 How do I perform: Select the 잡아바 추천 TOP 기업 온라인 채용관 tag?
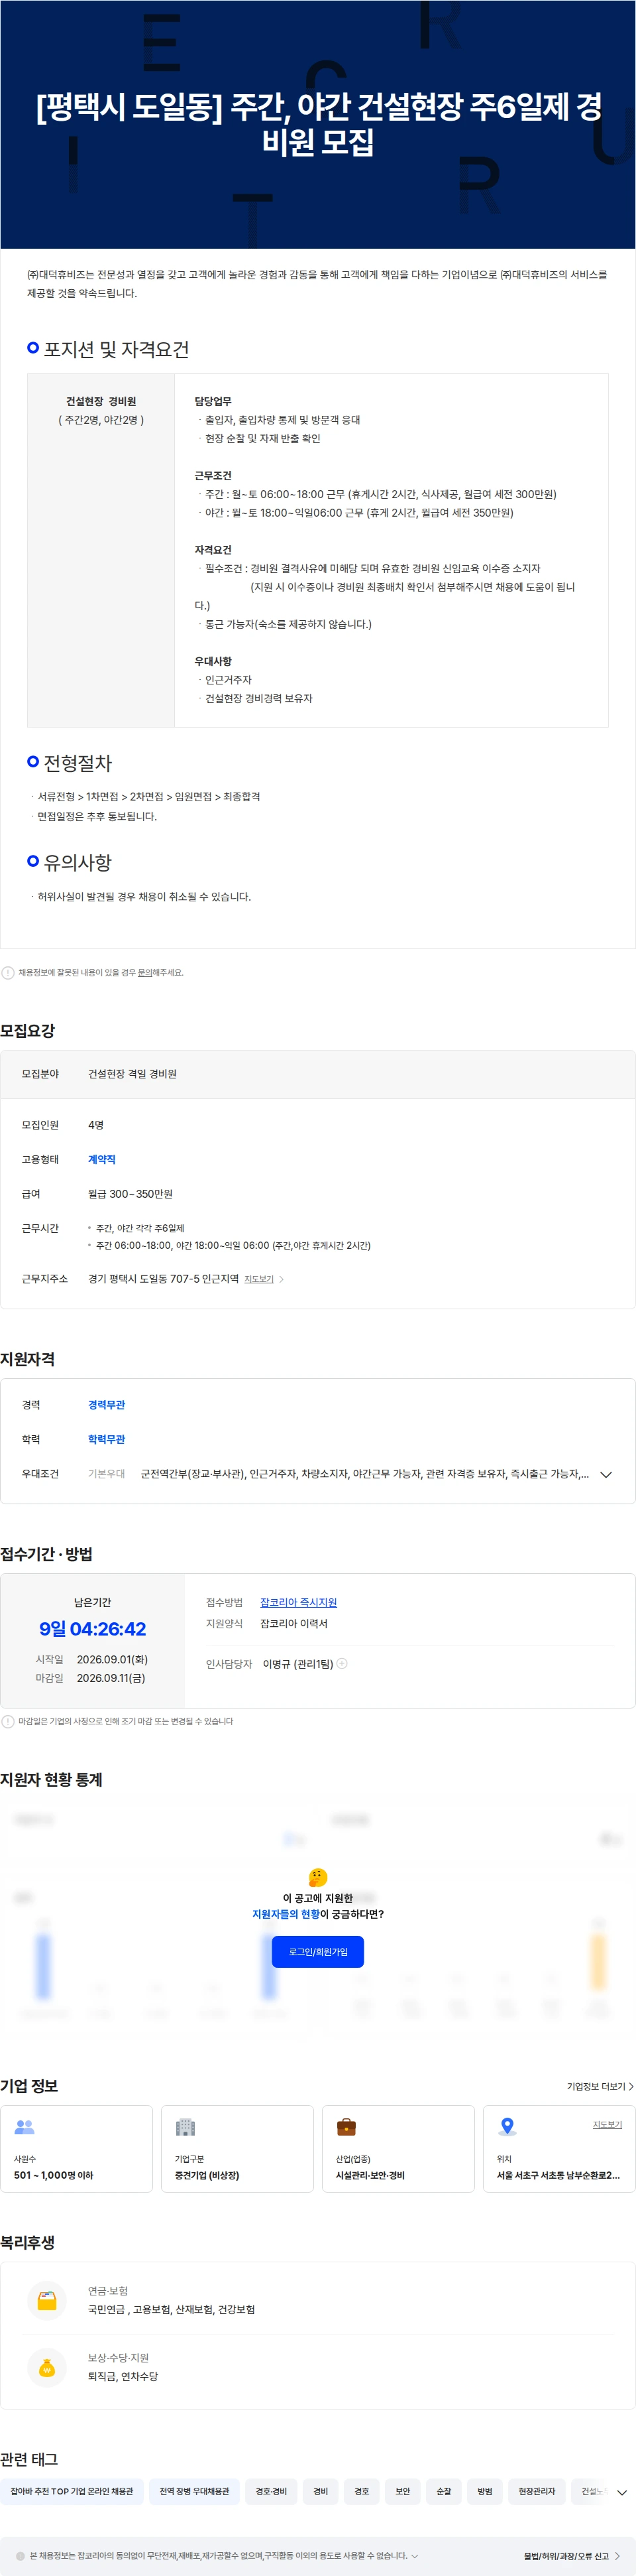pyautogui.click(x=72, y=2491)
